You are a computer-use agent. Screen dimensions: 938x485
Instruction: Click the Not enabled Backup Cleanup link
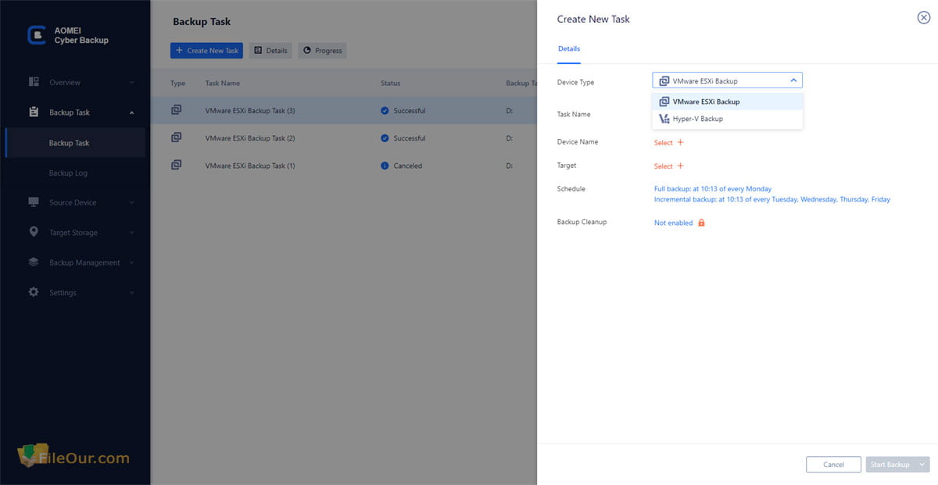[673, 223]
